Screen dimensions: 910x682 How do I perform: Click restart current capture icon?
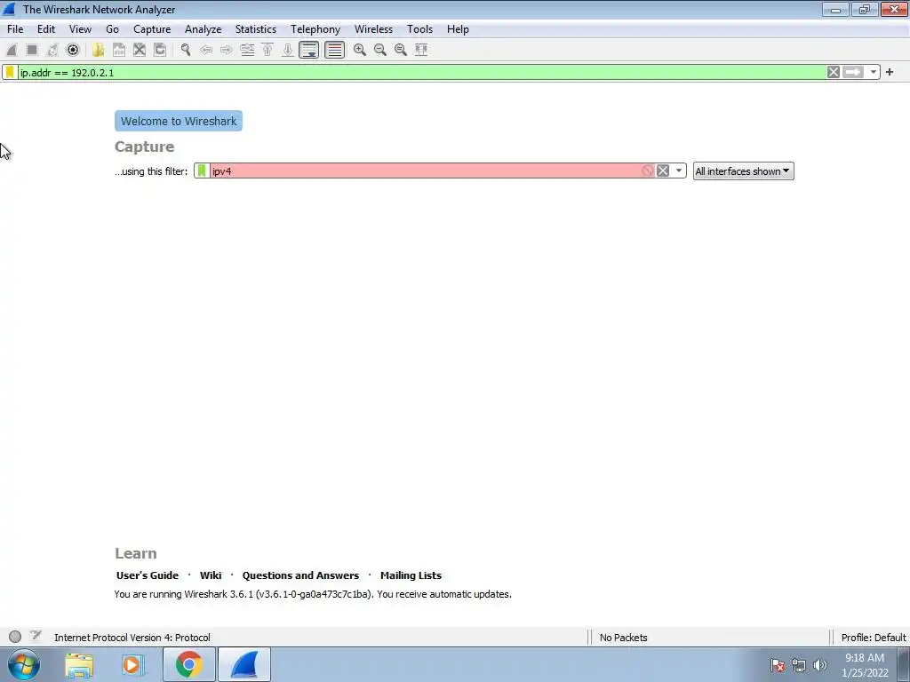click(x=52, y=50)
